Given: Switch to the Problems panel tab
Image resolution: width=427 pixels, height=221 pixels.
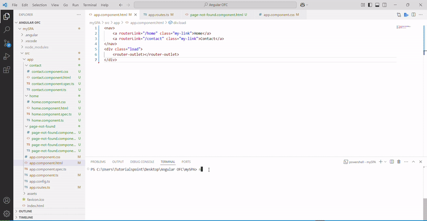Looking at the screenshot, I should tap(98, 162).
